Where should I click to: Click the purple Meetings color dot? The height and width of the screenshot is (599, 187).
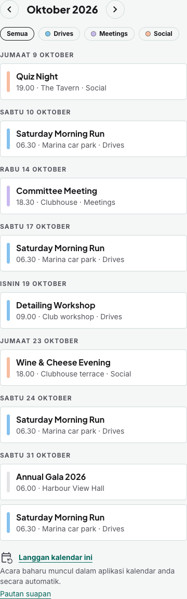coord(94,34)
